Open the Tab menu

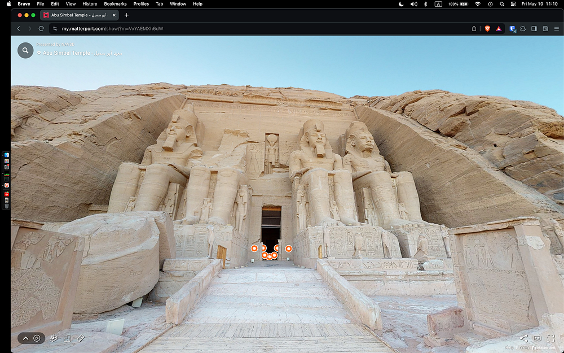[x=160, y=4]
